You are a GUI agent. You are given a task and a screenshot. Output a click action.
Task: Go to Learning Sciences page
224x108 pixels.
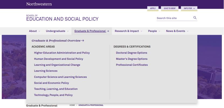[x=46, y=71]
